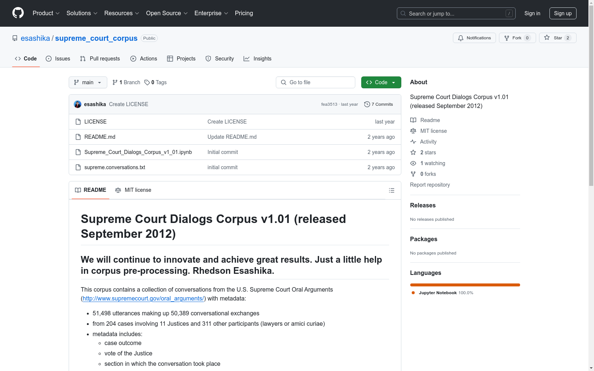Click the Sign up button

coord(563,13)
